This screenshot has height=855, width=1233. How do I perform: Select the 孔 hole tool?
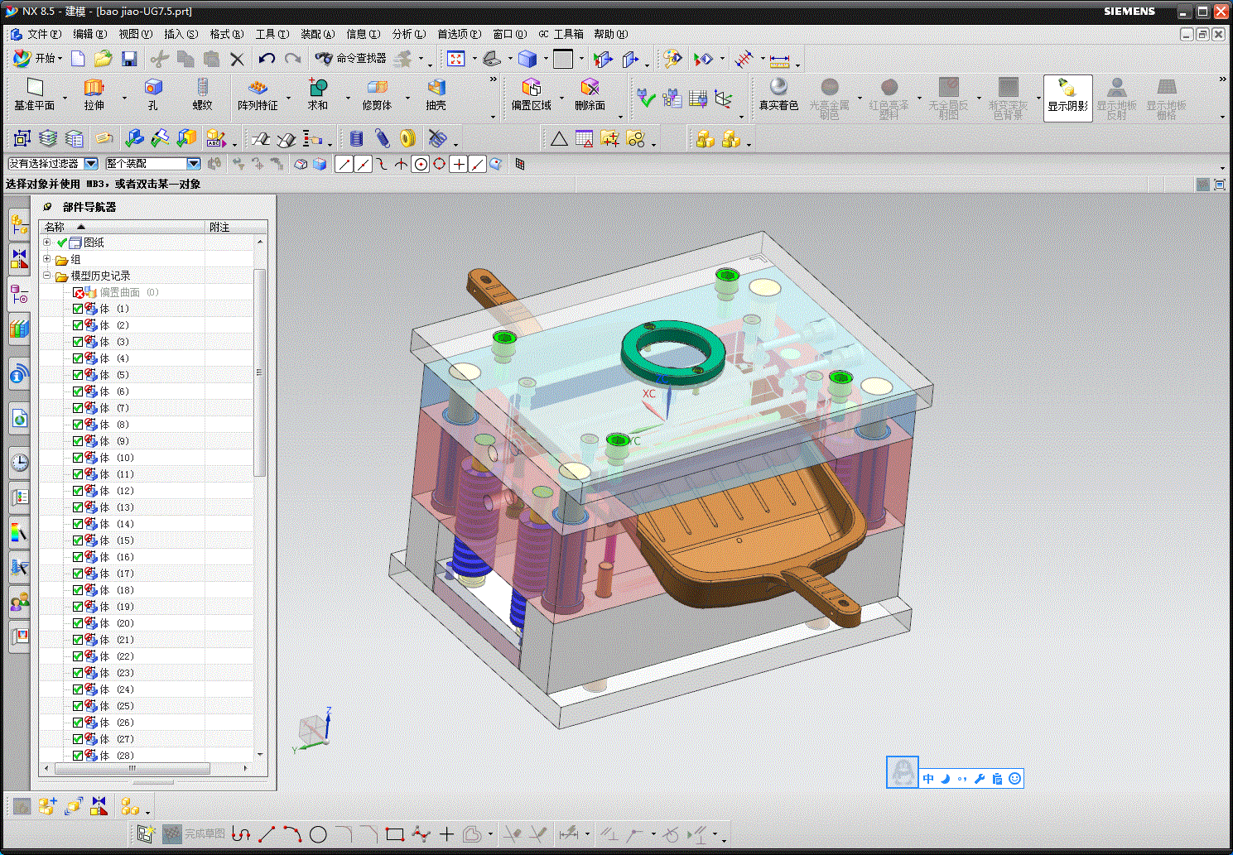coord(153,95)
